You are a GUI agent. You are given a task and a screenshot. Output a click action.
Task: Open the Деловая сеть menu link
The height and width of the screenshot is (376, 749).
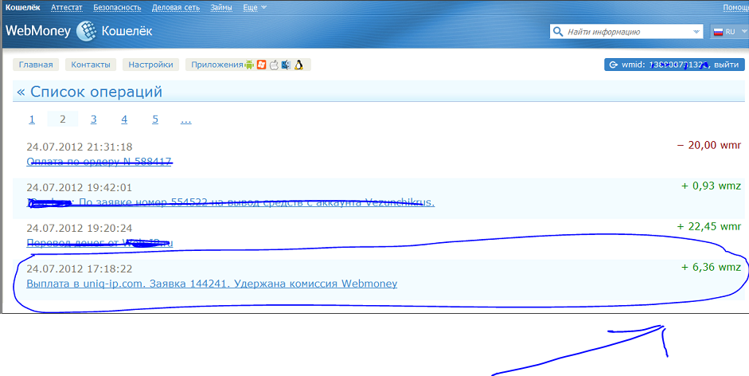click(x=176, y=8)
